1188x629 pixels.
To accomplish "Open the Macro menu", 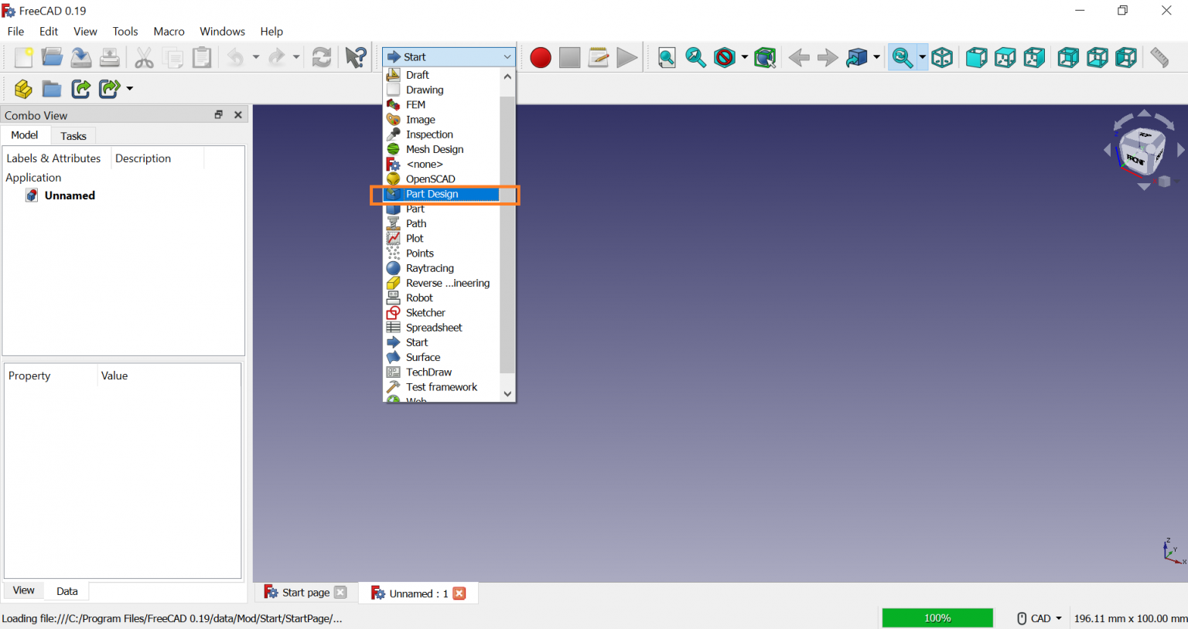I will (x=169, y=32).
